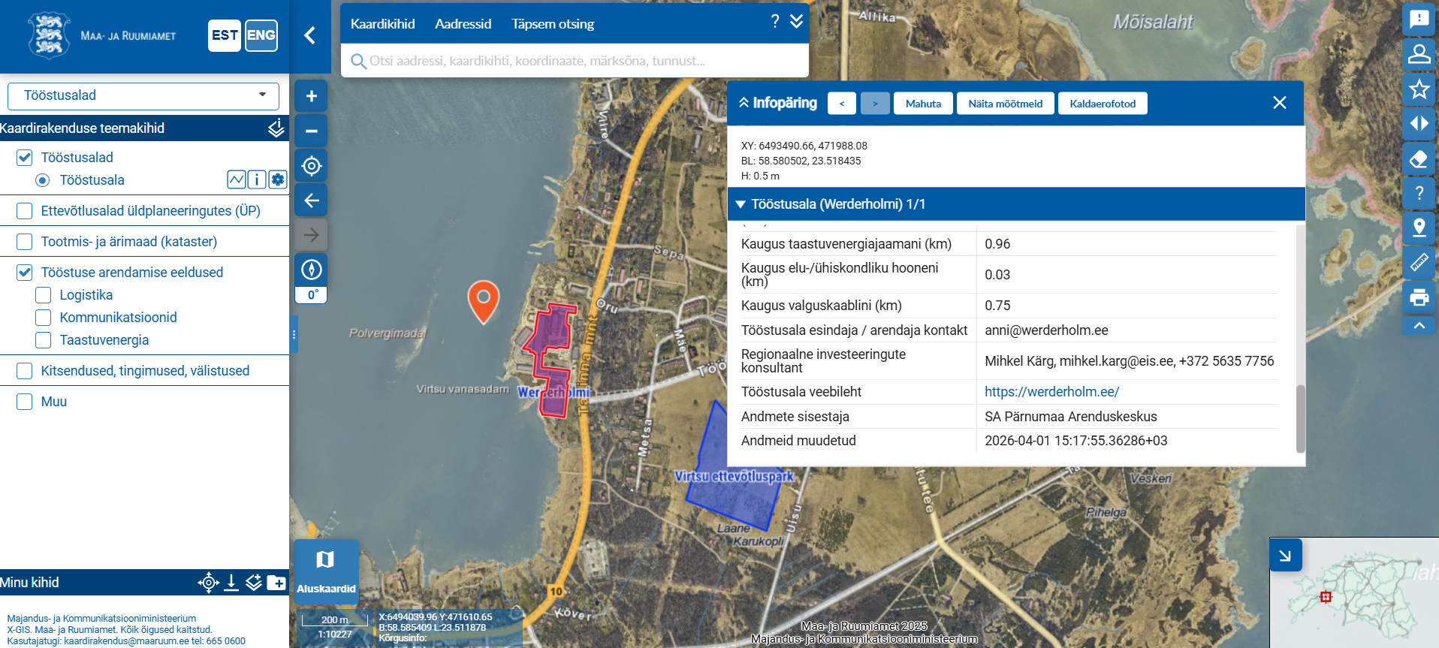Screen dimensions: 1439x648
Task: Click the print map icon
Action: click(1419, 297)
